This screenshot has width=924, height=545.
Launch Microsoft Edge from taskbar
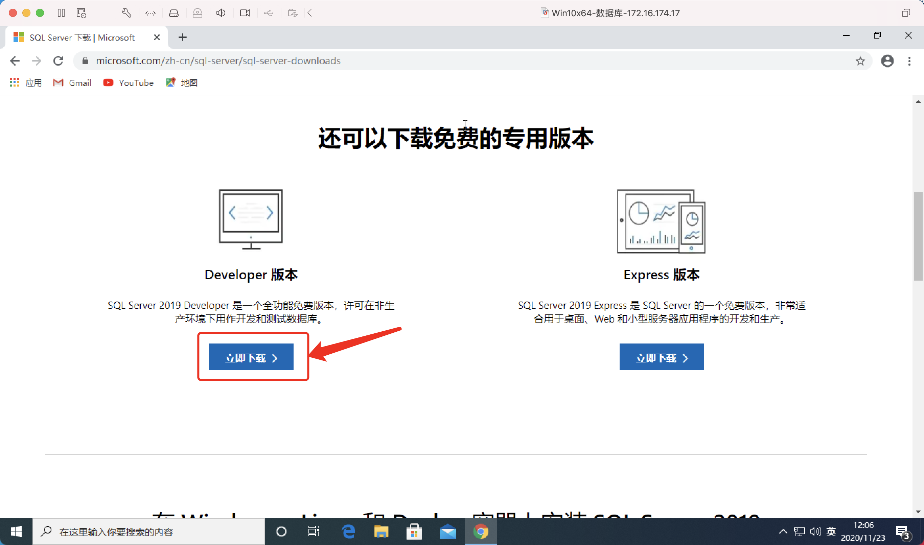click(348, 531)
